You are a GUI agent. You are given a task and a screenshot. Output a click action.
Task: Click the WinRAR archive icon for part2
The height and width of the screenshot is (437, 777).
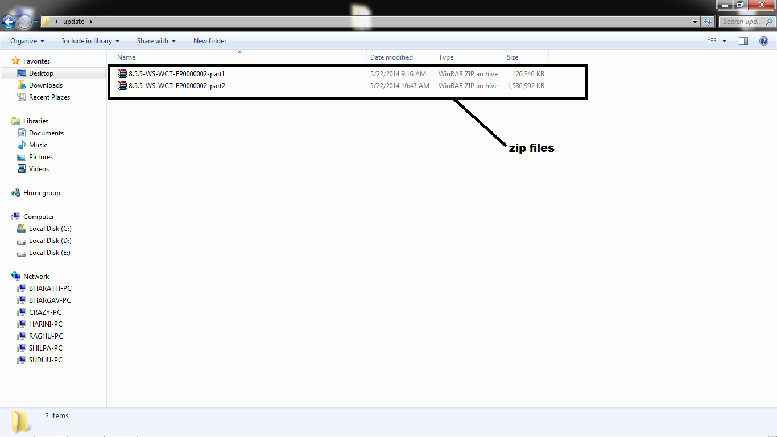[x=121, y=86]
